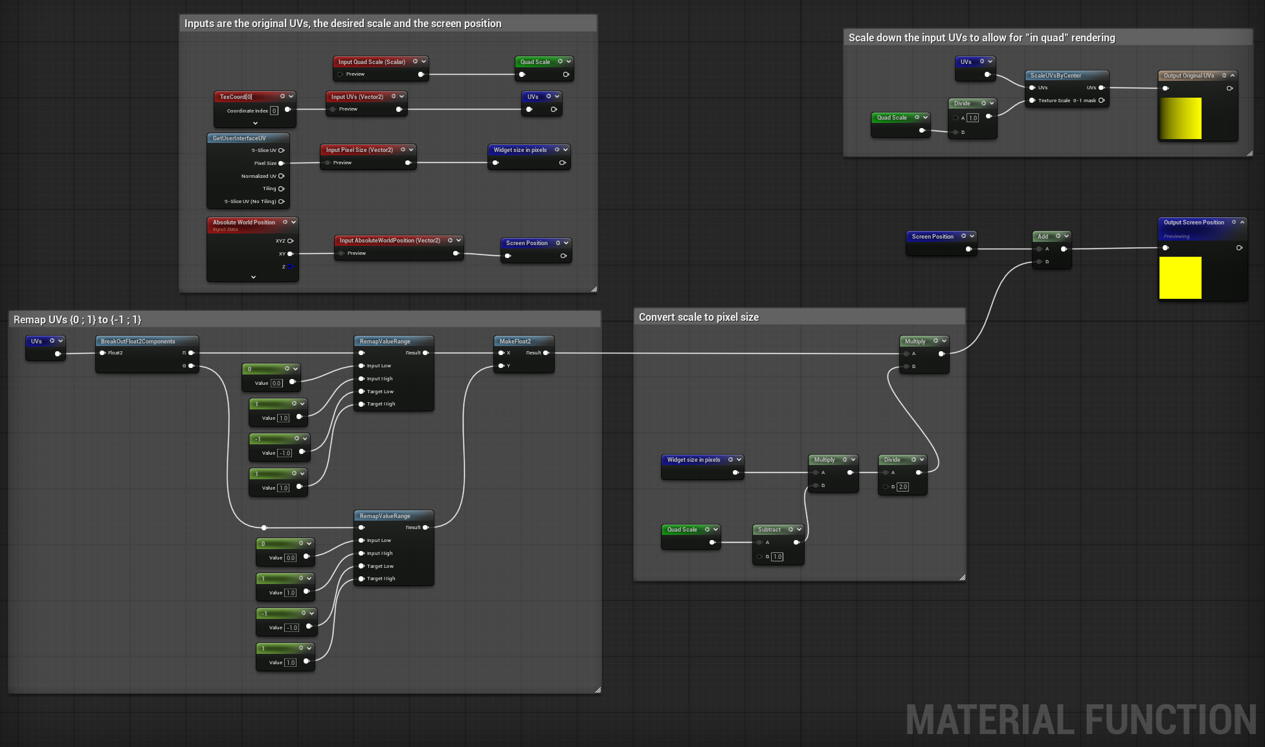Select the 'Remap UVs {0 ; 1} to {-1 ; 1}' comment title
The height and width of the screenshot is (747, 1265).
[x=77, y=319]
